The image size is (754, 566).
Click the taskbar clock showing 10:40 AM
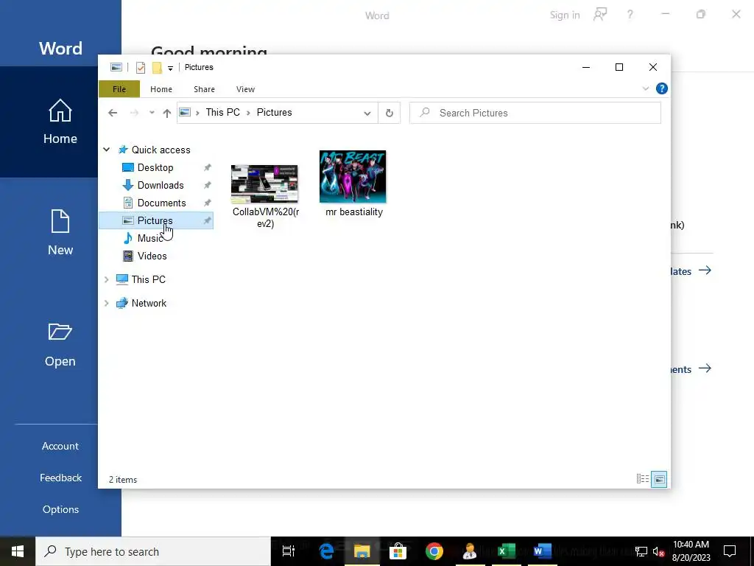691,551
